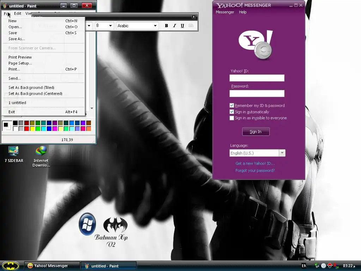
Task: Click the Sign In button
Action: [x=256, y=132]
